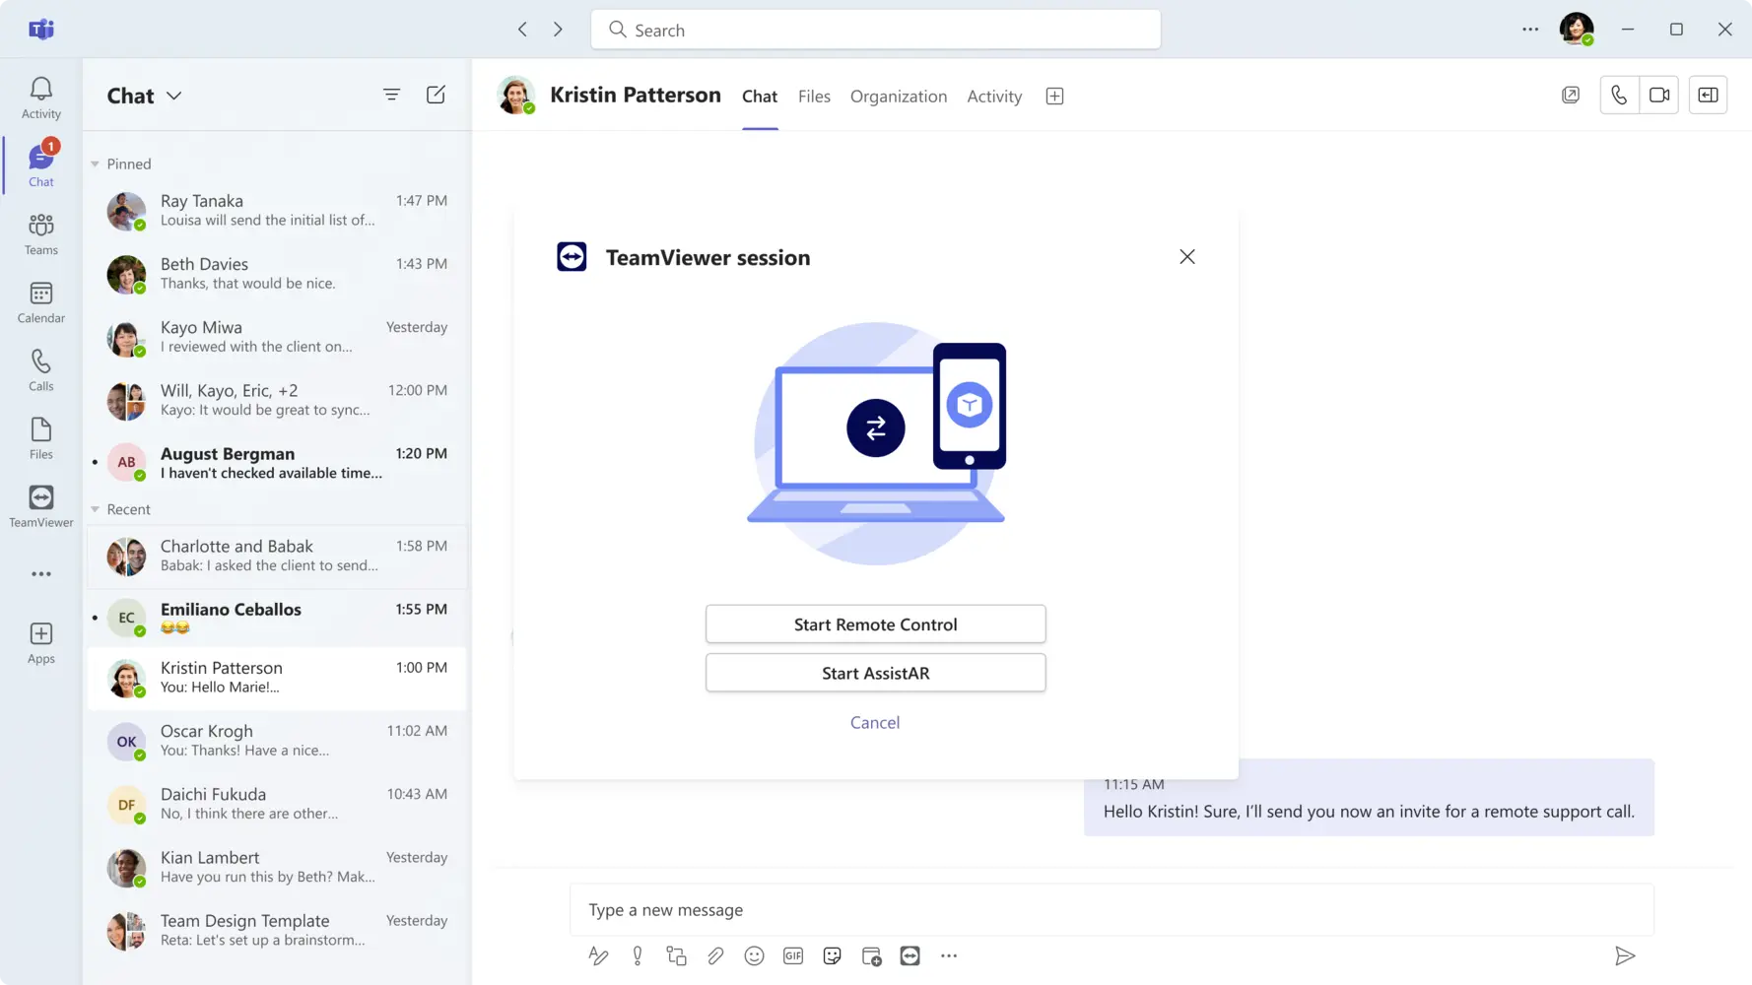Start audio call with Kristin
Screen dimensions: 1752x985
(x=1619, y=96)
